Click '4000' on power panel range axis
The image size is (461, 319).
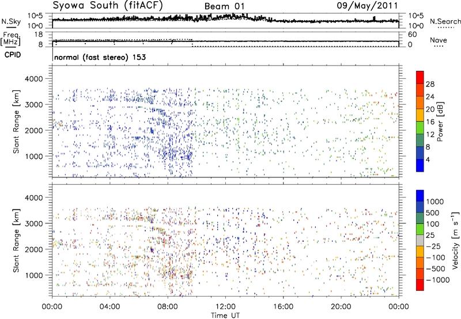33,79
